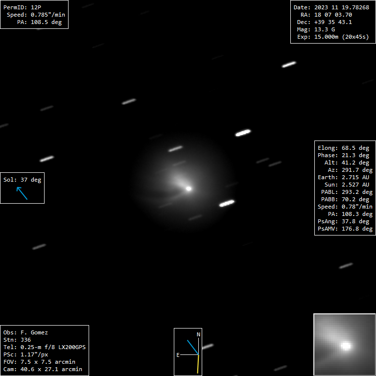Click the 'PsAng: 37.8 deg' line
376x376 pixels.
(343, 222)
